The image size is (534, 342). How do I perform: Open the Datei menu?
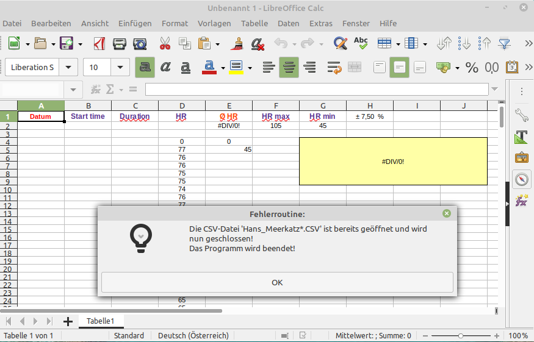pyautogui.click(x=12, y=24)
